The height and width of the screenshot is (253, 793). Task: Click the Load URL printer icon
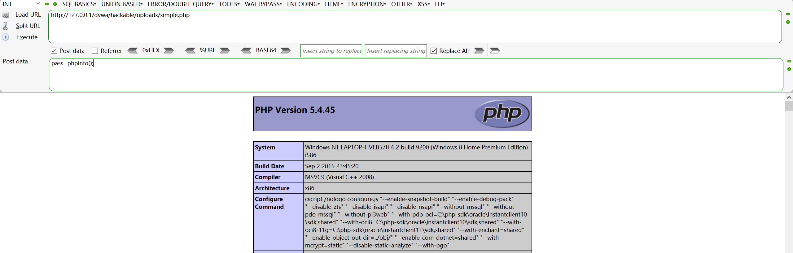[x=6, y=15]
